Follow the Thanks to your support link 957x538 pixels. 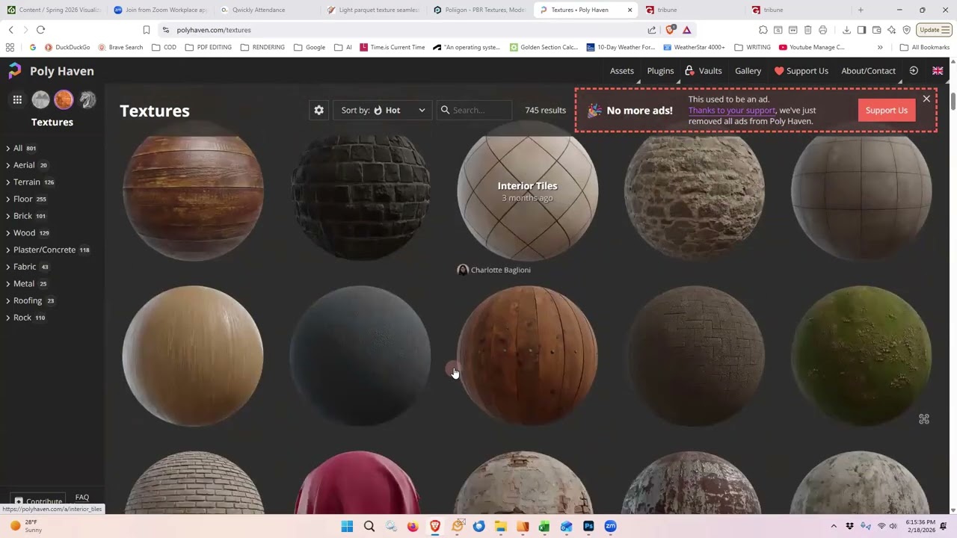coord(732,110)
